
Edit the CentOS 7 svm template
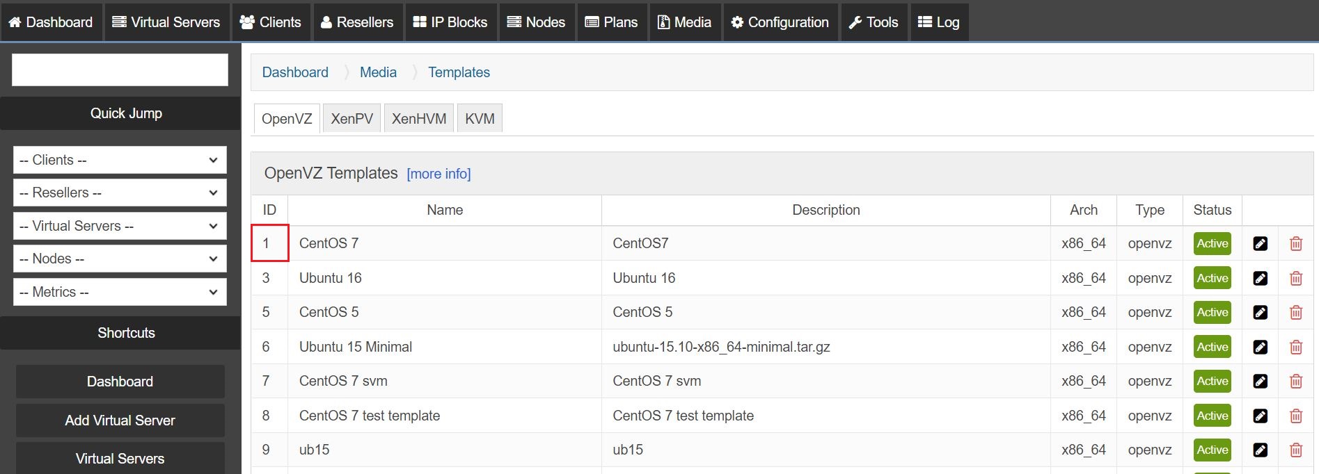(x=1260, y=381)
